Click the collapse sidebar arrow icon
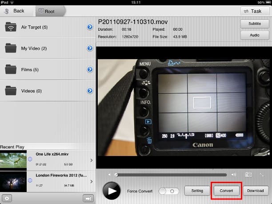This screenshot has width=272, height=204. pos(88,198)
